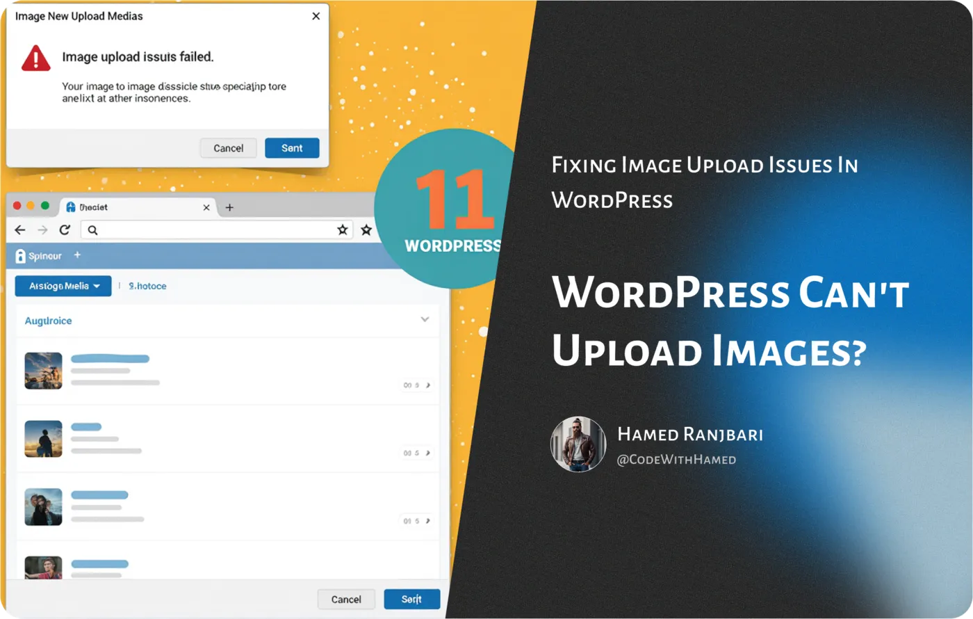Reload the page with refresh icon

point(65,230)
